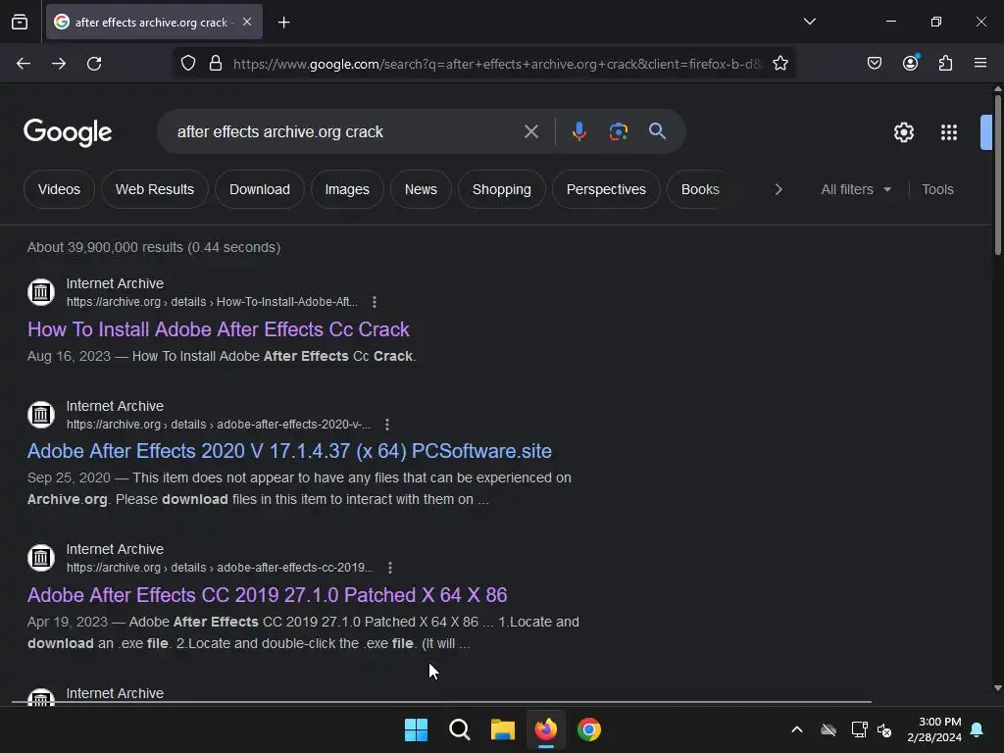Screen dimensions: 1004x753
Task: Click Internet Archive favicon of first result
Action: [41, 292]
